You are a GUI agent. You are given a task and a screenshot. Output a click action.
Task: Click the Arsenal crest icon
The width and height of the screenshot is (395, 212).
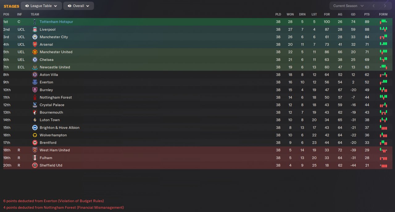pyautogui.click(x=35, y=45)
